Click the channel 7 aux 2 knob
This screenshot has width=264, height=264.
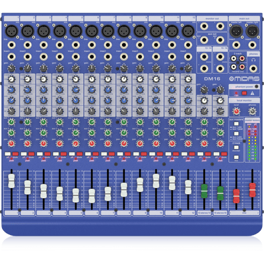pyautogui.click(x=108, y=133)
